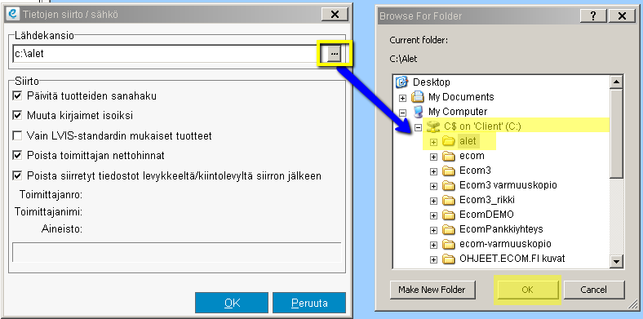Select the alet folder icon
This screenshot has height=319, width=643.
(x=449, y=141)
